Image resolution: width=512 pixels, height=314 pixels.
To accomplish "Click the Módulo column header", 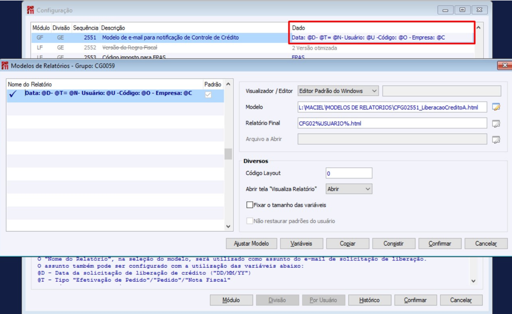I will click(41, 28).
